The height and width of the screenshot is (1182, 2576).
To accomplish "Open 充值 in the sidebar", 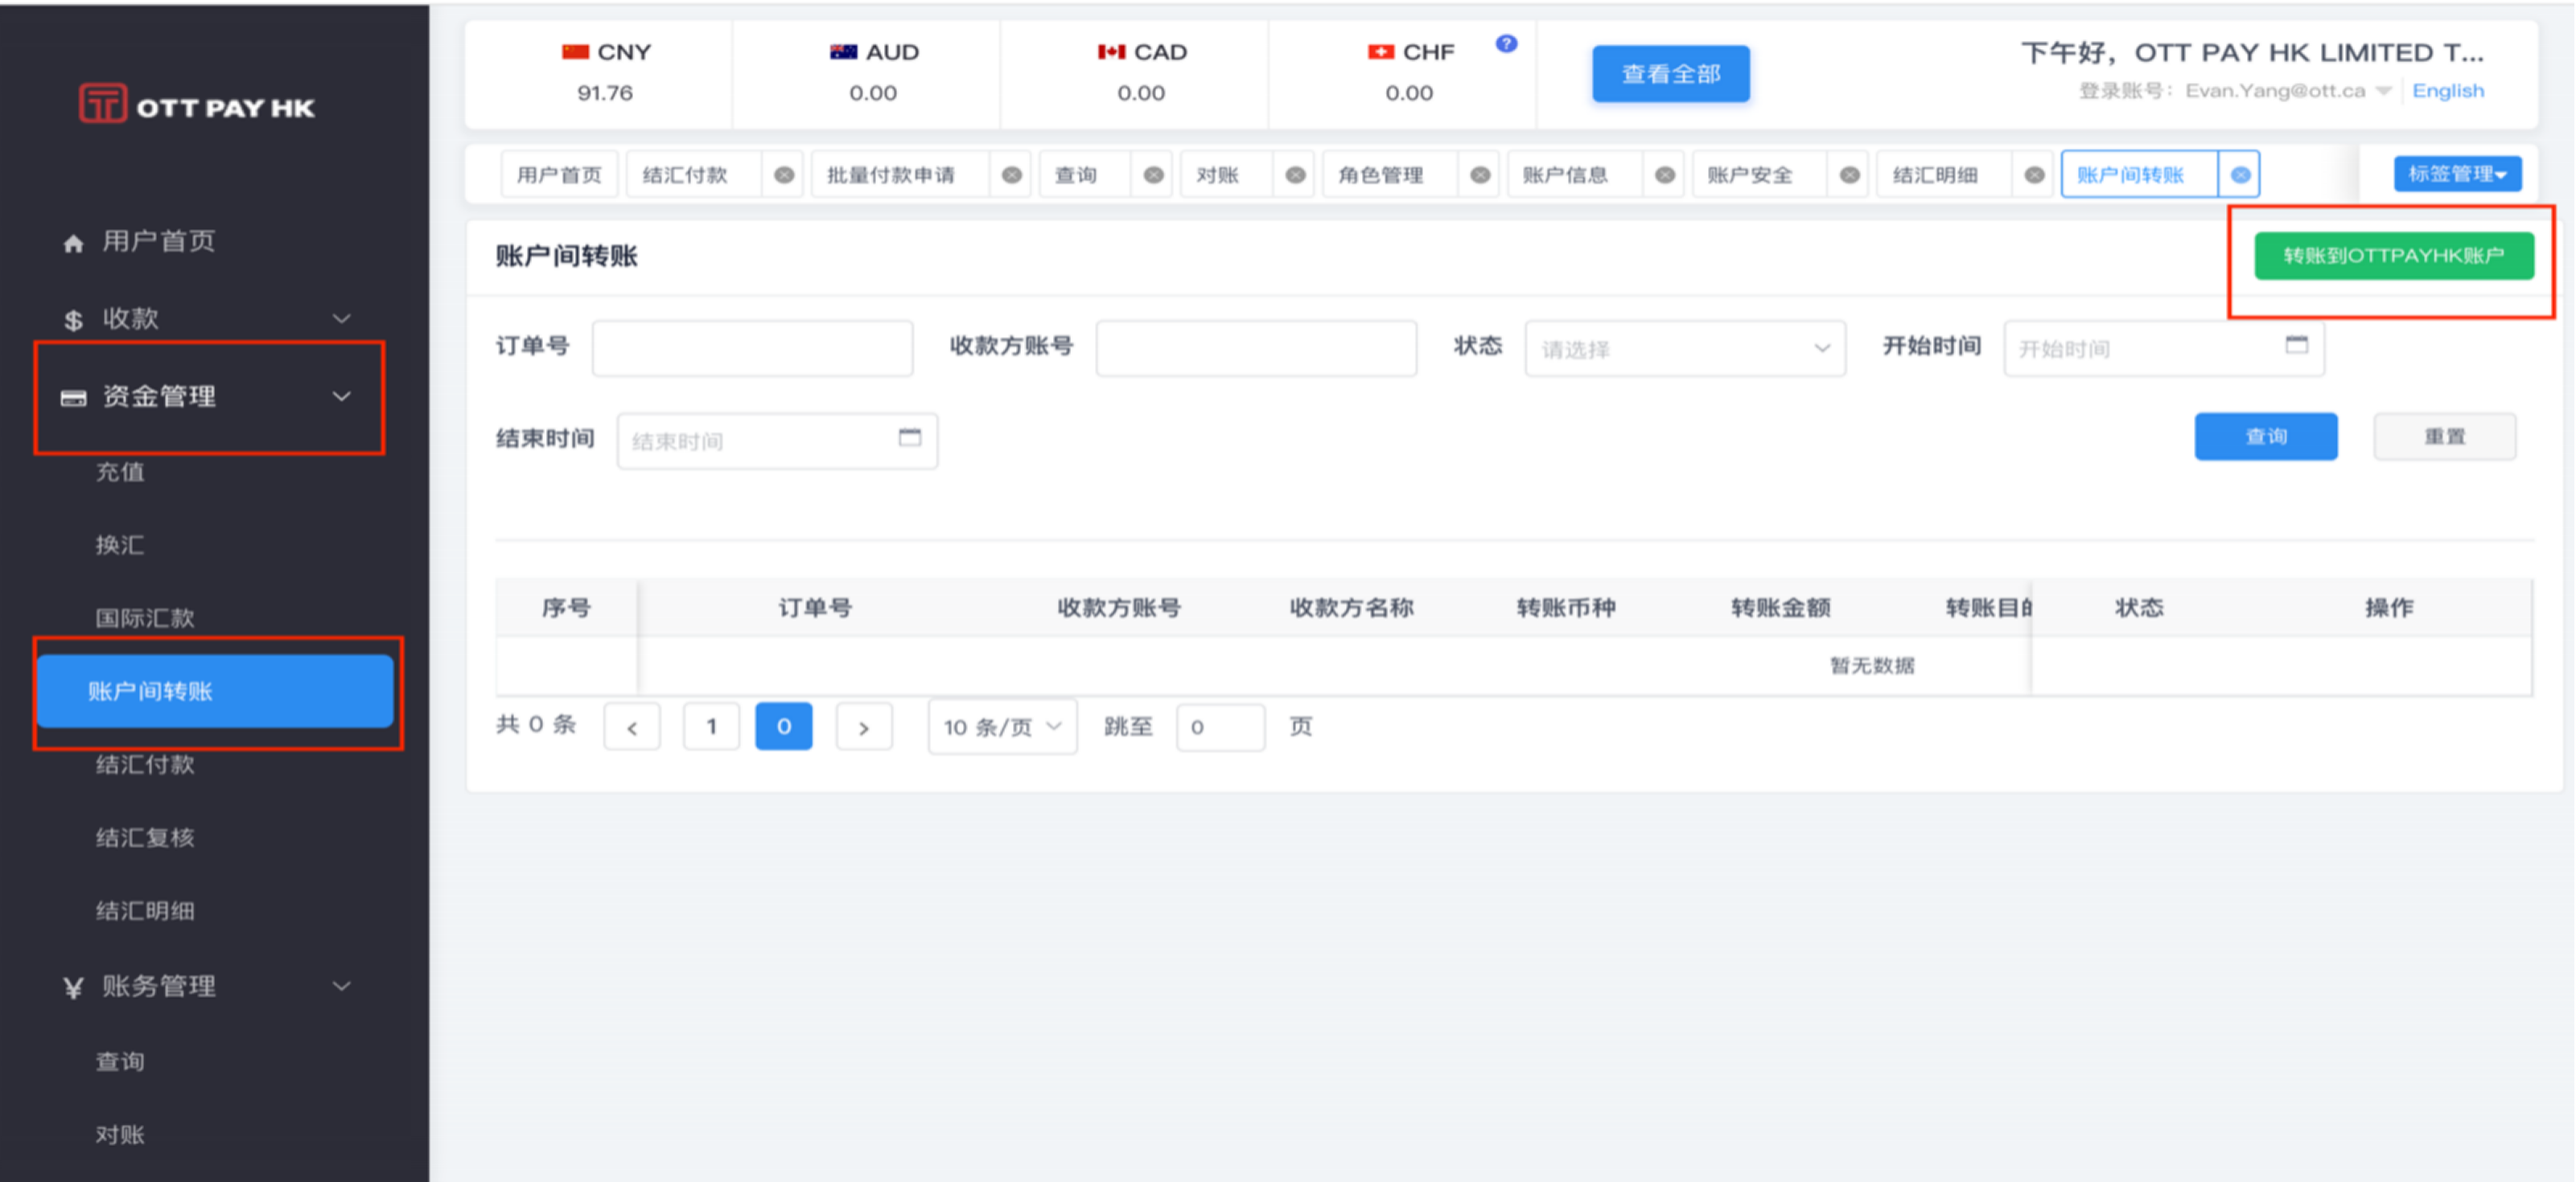I will [x=120, y=472].
